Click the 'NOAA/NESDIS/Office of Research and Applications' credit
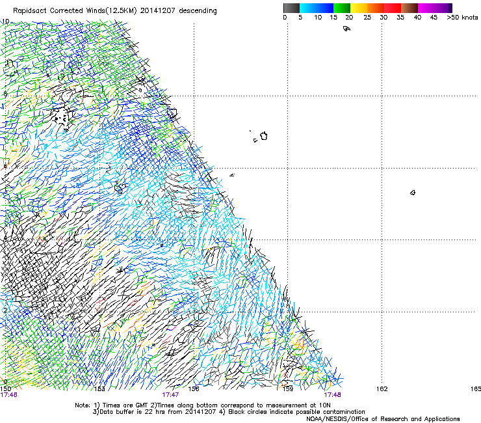Image resolution: width=481 pixels, height=423 pixels. point(383,419)
